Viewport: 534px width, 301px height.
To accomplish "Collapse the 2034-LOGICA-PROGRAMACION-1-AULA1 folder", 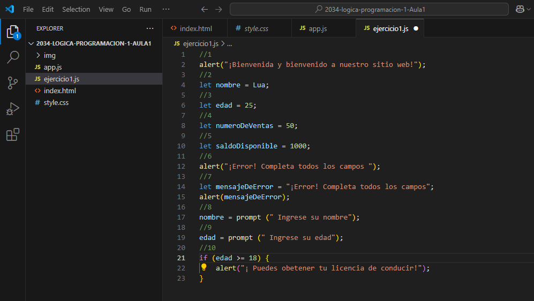I will [x=94, y=43].
